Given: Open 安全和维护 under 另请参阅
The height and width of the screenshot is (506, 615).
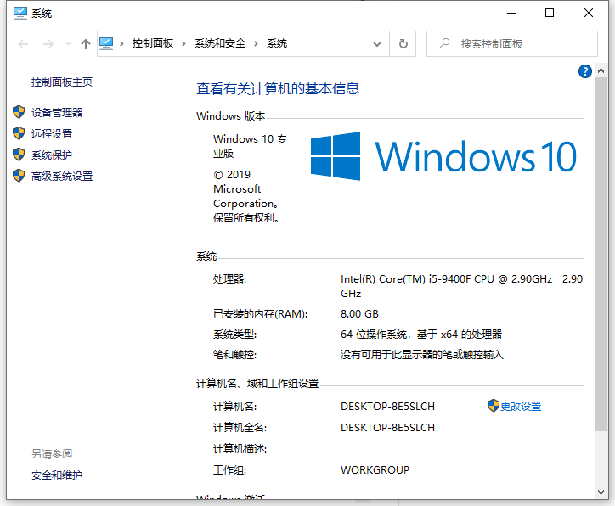Looking at the screenshot, I should 57,475.
